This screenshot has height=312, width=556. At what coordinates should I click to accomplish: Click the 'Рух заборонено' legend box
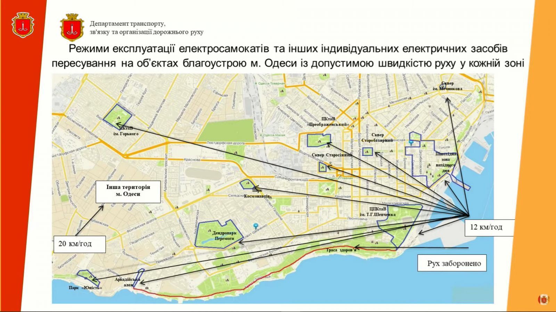point(452,263)
